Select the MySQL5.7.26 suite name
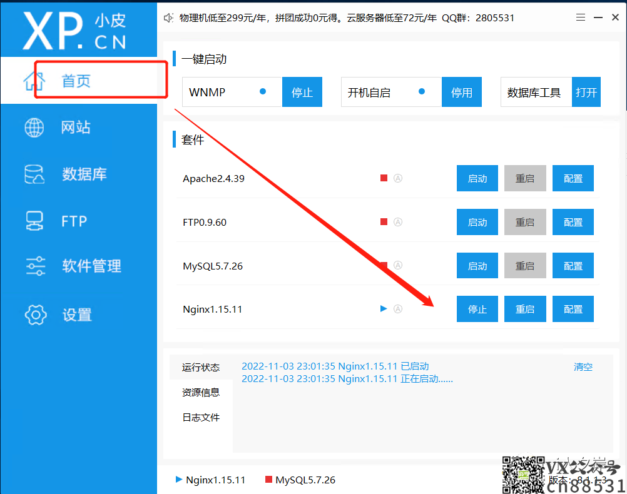Image resolution: width=627 pixels, height=494 pixels. (x=213, y=266)
